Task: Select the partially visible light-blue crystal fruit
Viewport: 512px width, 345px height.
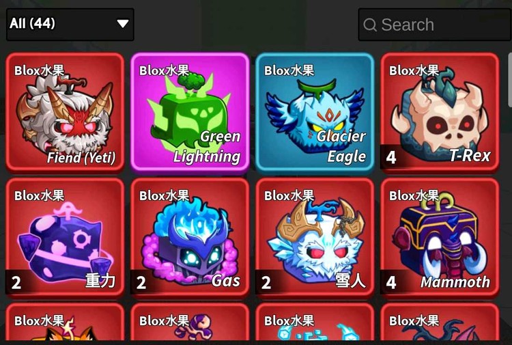Action: pyautogui.click(x=315, y=322)
